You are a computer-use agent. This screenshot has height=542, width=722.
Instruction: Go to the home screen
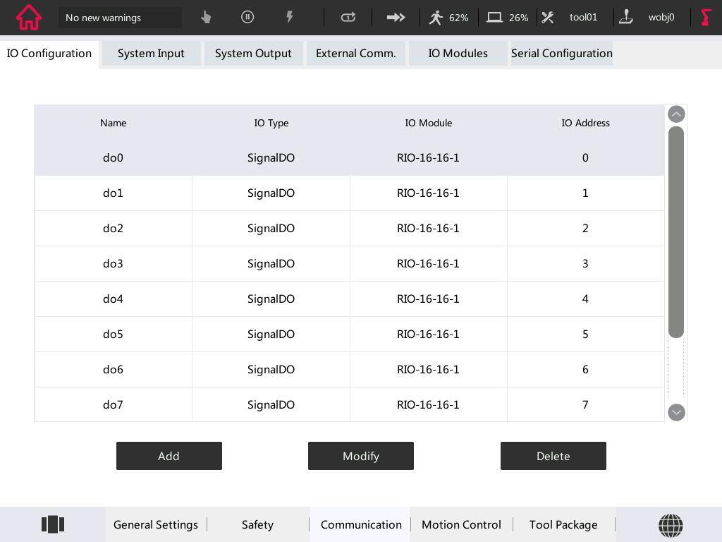(29, 18)
